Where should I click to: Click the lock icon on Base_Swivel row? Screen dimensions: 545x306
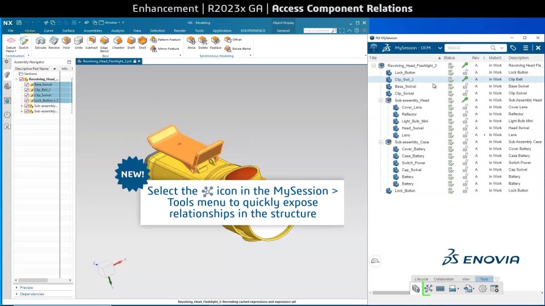click(x=465, y=86)
